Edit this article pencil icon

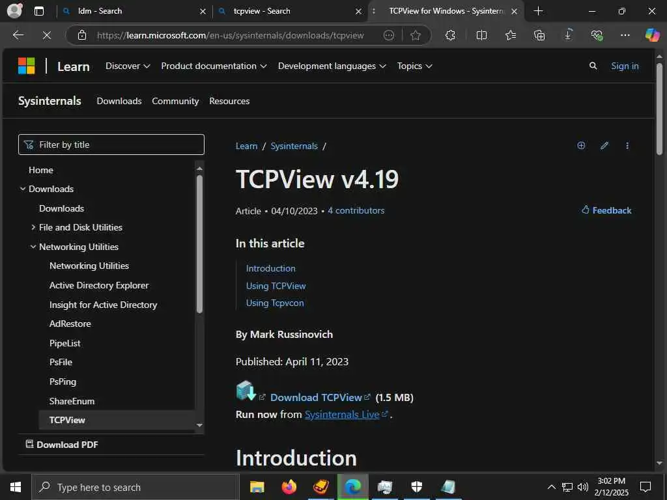[x=604, y=145]
